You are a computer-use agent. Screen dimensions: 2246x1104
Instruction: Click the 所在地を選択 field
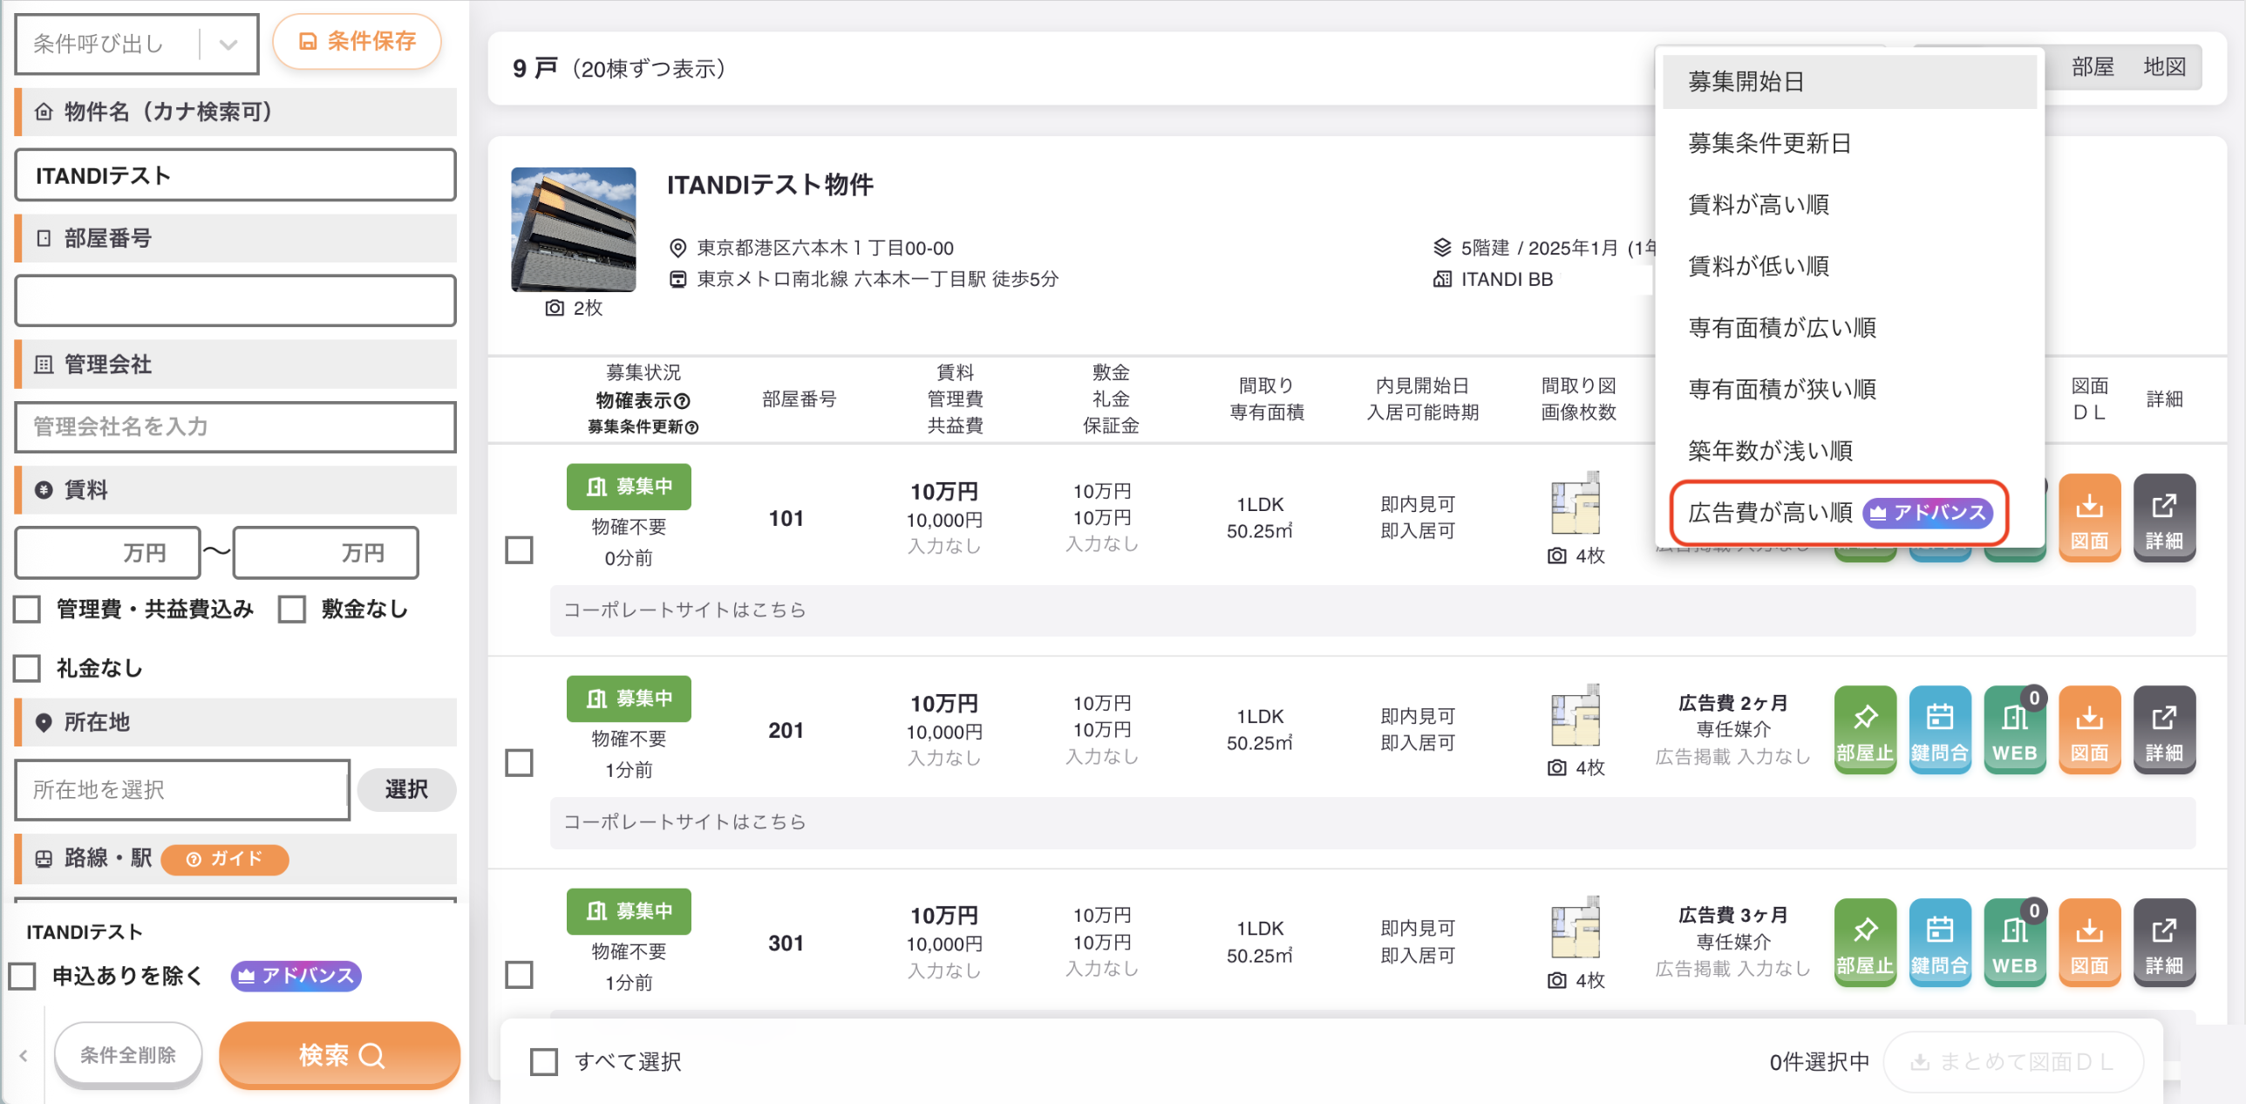(182, 789)
